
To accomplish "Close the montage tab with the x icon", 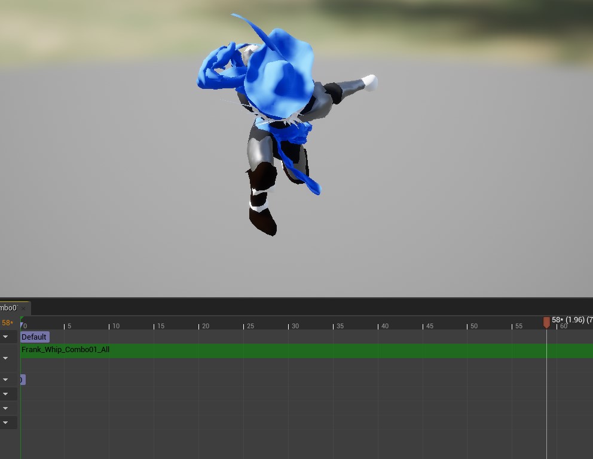I will click(x=25, y=309).
